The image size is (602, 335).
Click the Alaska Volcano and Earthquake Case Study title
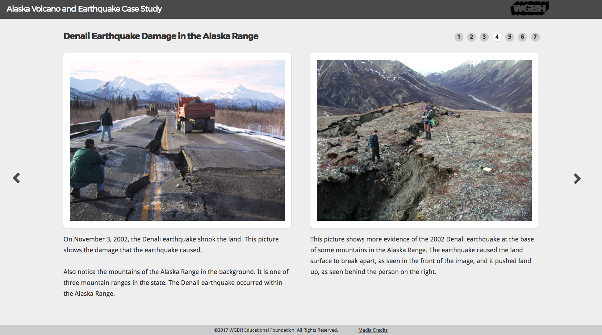pyautogui.click(x=84, y=9)
